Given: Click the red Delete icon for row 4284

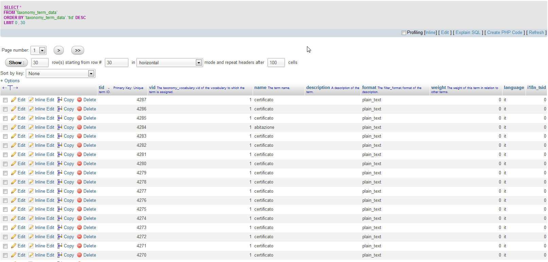Looking at the screenshot, I should [x=79, y=127].
